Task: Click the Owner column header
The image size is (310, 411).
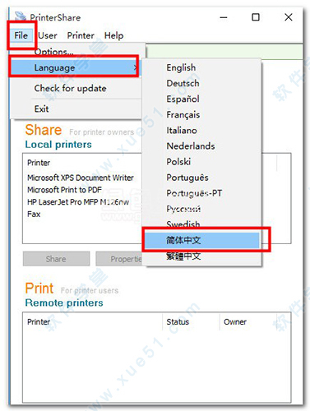Action: tap(235, 321)
